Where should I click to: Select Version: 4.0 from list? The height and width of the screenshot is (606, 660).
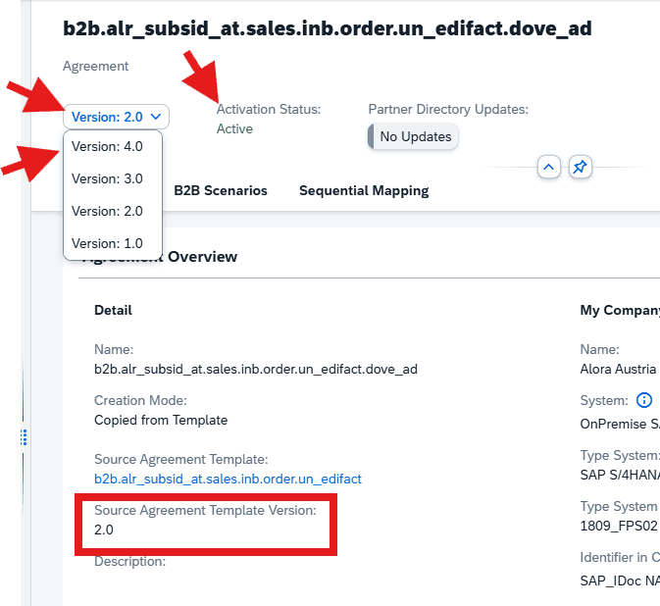point(113,146)
